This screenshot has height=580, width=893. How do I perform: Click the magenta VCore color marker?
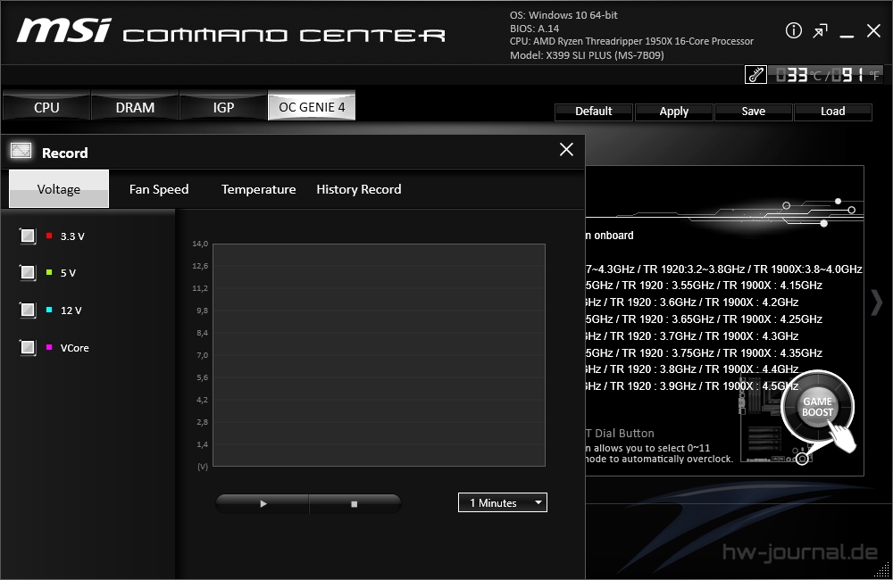coord(49,347)
